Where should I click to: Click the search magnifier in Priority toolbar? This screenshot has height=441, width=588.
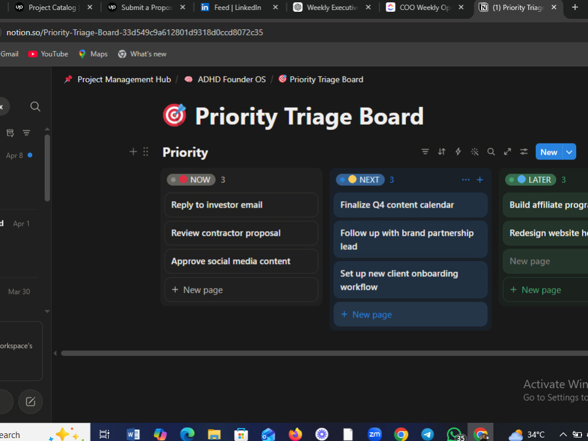(491, 152)
